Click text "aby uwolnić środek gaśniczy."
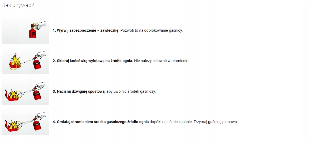 [x=131, y=91]
